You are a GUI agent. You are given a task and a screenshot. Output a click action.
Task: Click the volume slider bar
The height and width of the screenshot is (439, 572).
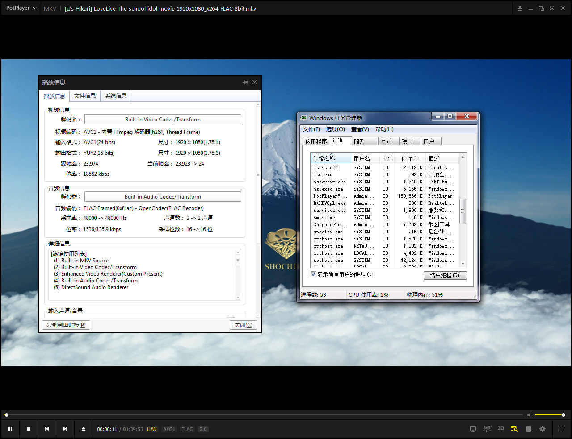coord(550,415)
